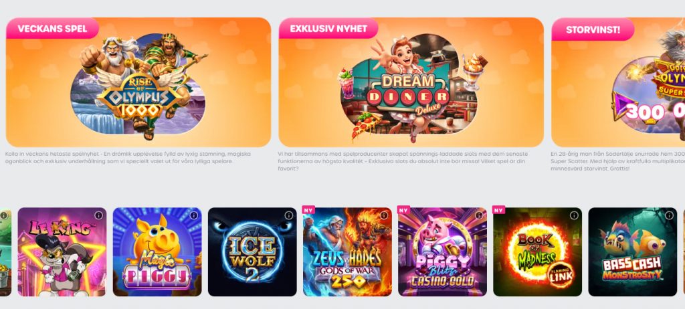Open info icon on Piggy Blitz tile
685x309 pixels.
479,215
